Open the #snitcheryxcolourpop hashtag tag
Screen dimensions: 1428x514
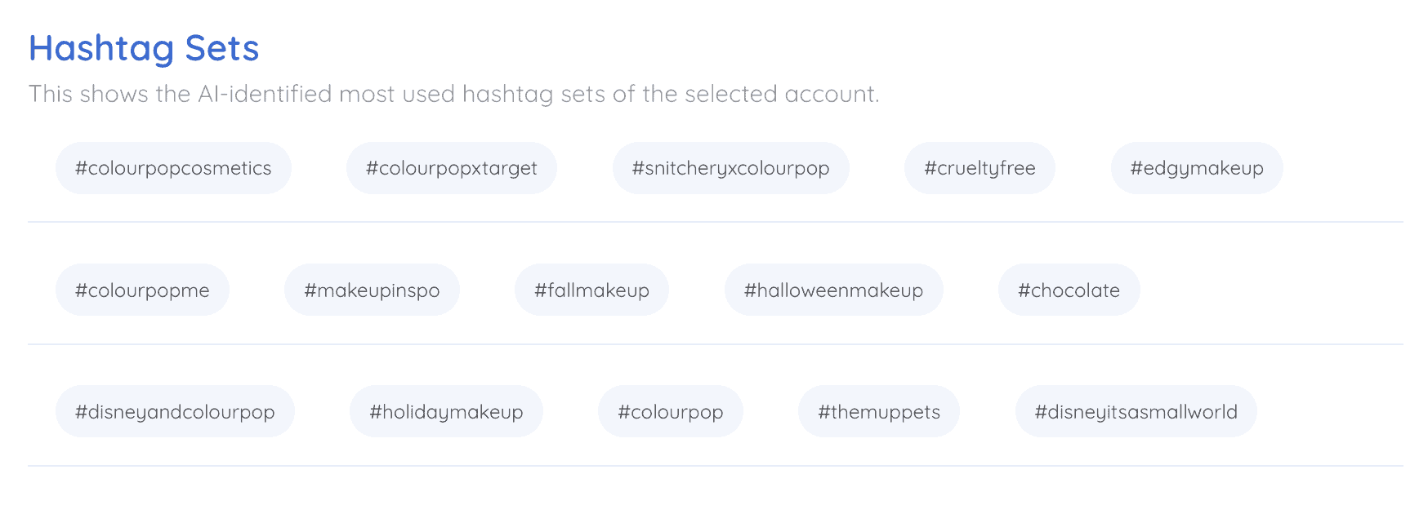[x=731, y=168]
